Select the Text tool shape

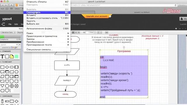pyautogui.click(x=2, y=56)
